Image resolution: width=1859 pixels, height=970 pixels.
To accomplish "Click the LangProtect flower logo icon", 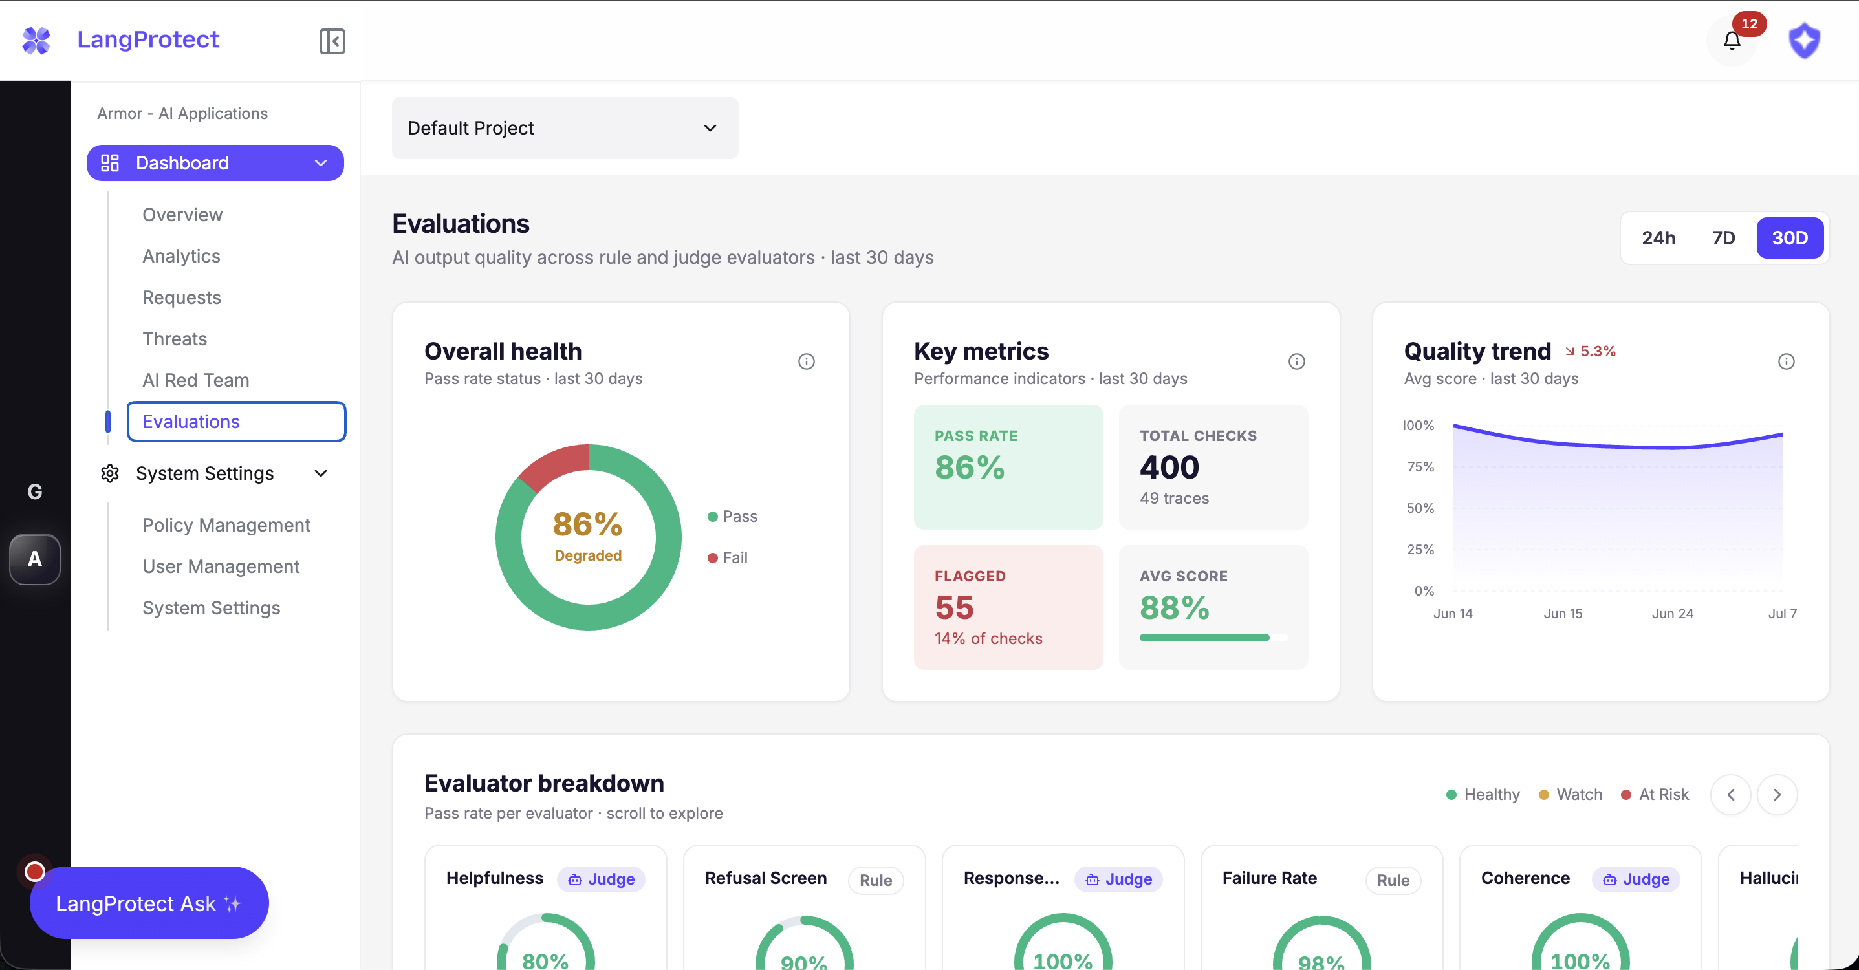I will [36, 40].
